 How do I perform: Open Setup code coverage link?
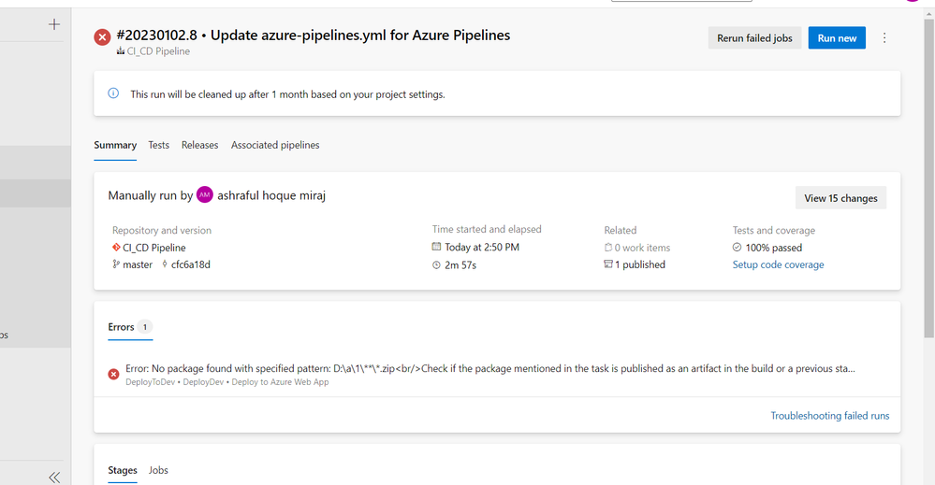778,264
